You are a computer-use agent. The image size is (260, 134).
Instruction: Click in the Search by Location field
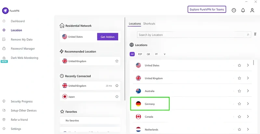(x=194, y=35)
